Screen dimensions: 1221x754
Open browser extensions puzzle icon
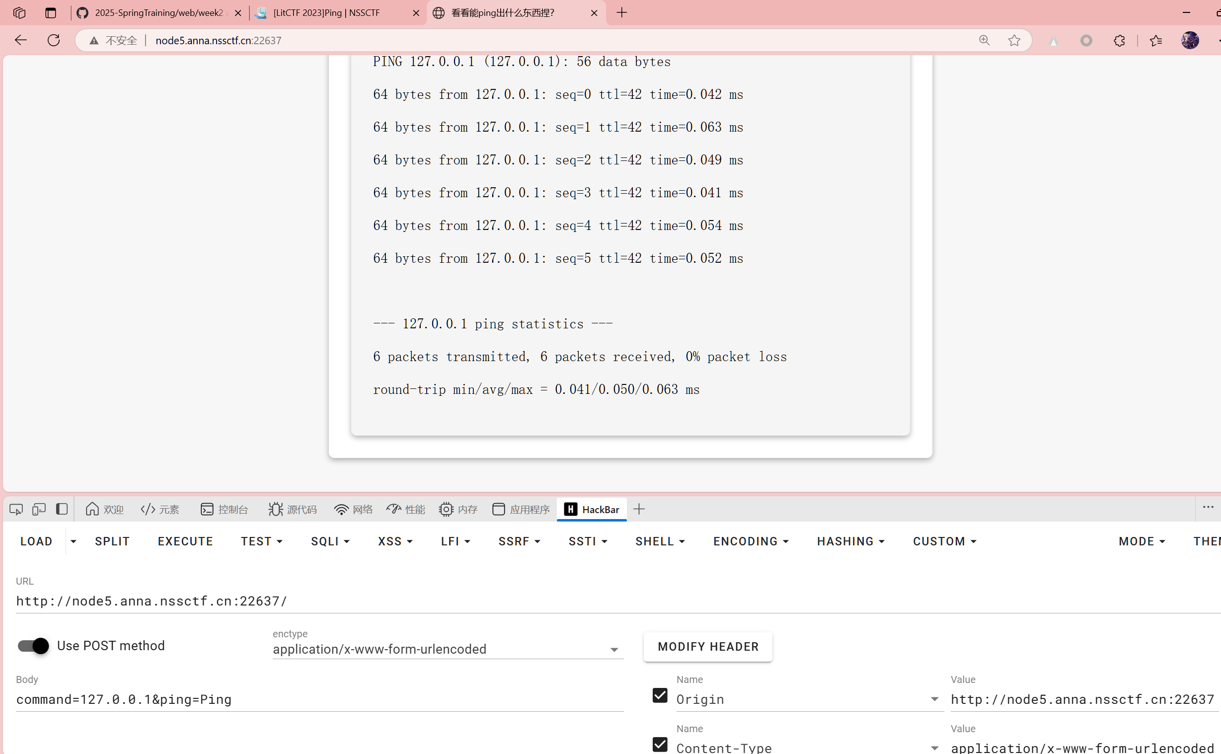(x=1119, y=40)
